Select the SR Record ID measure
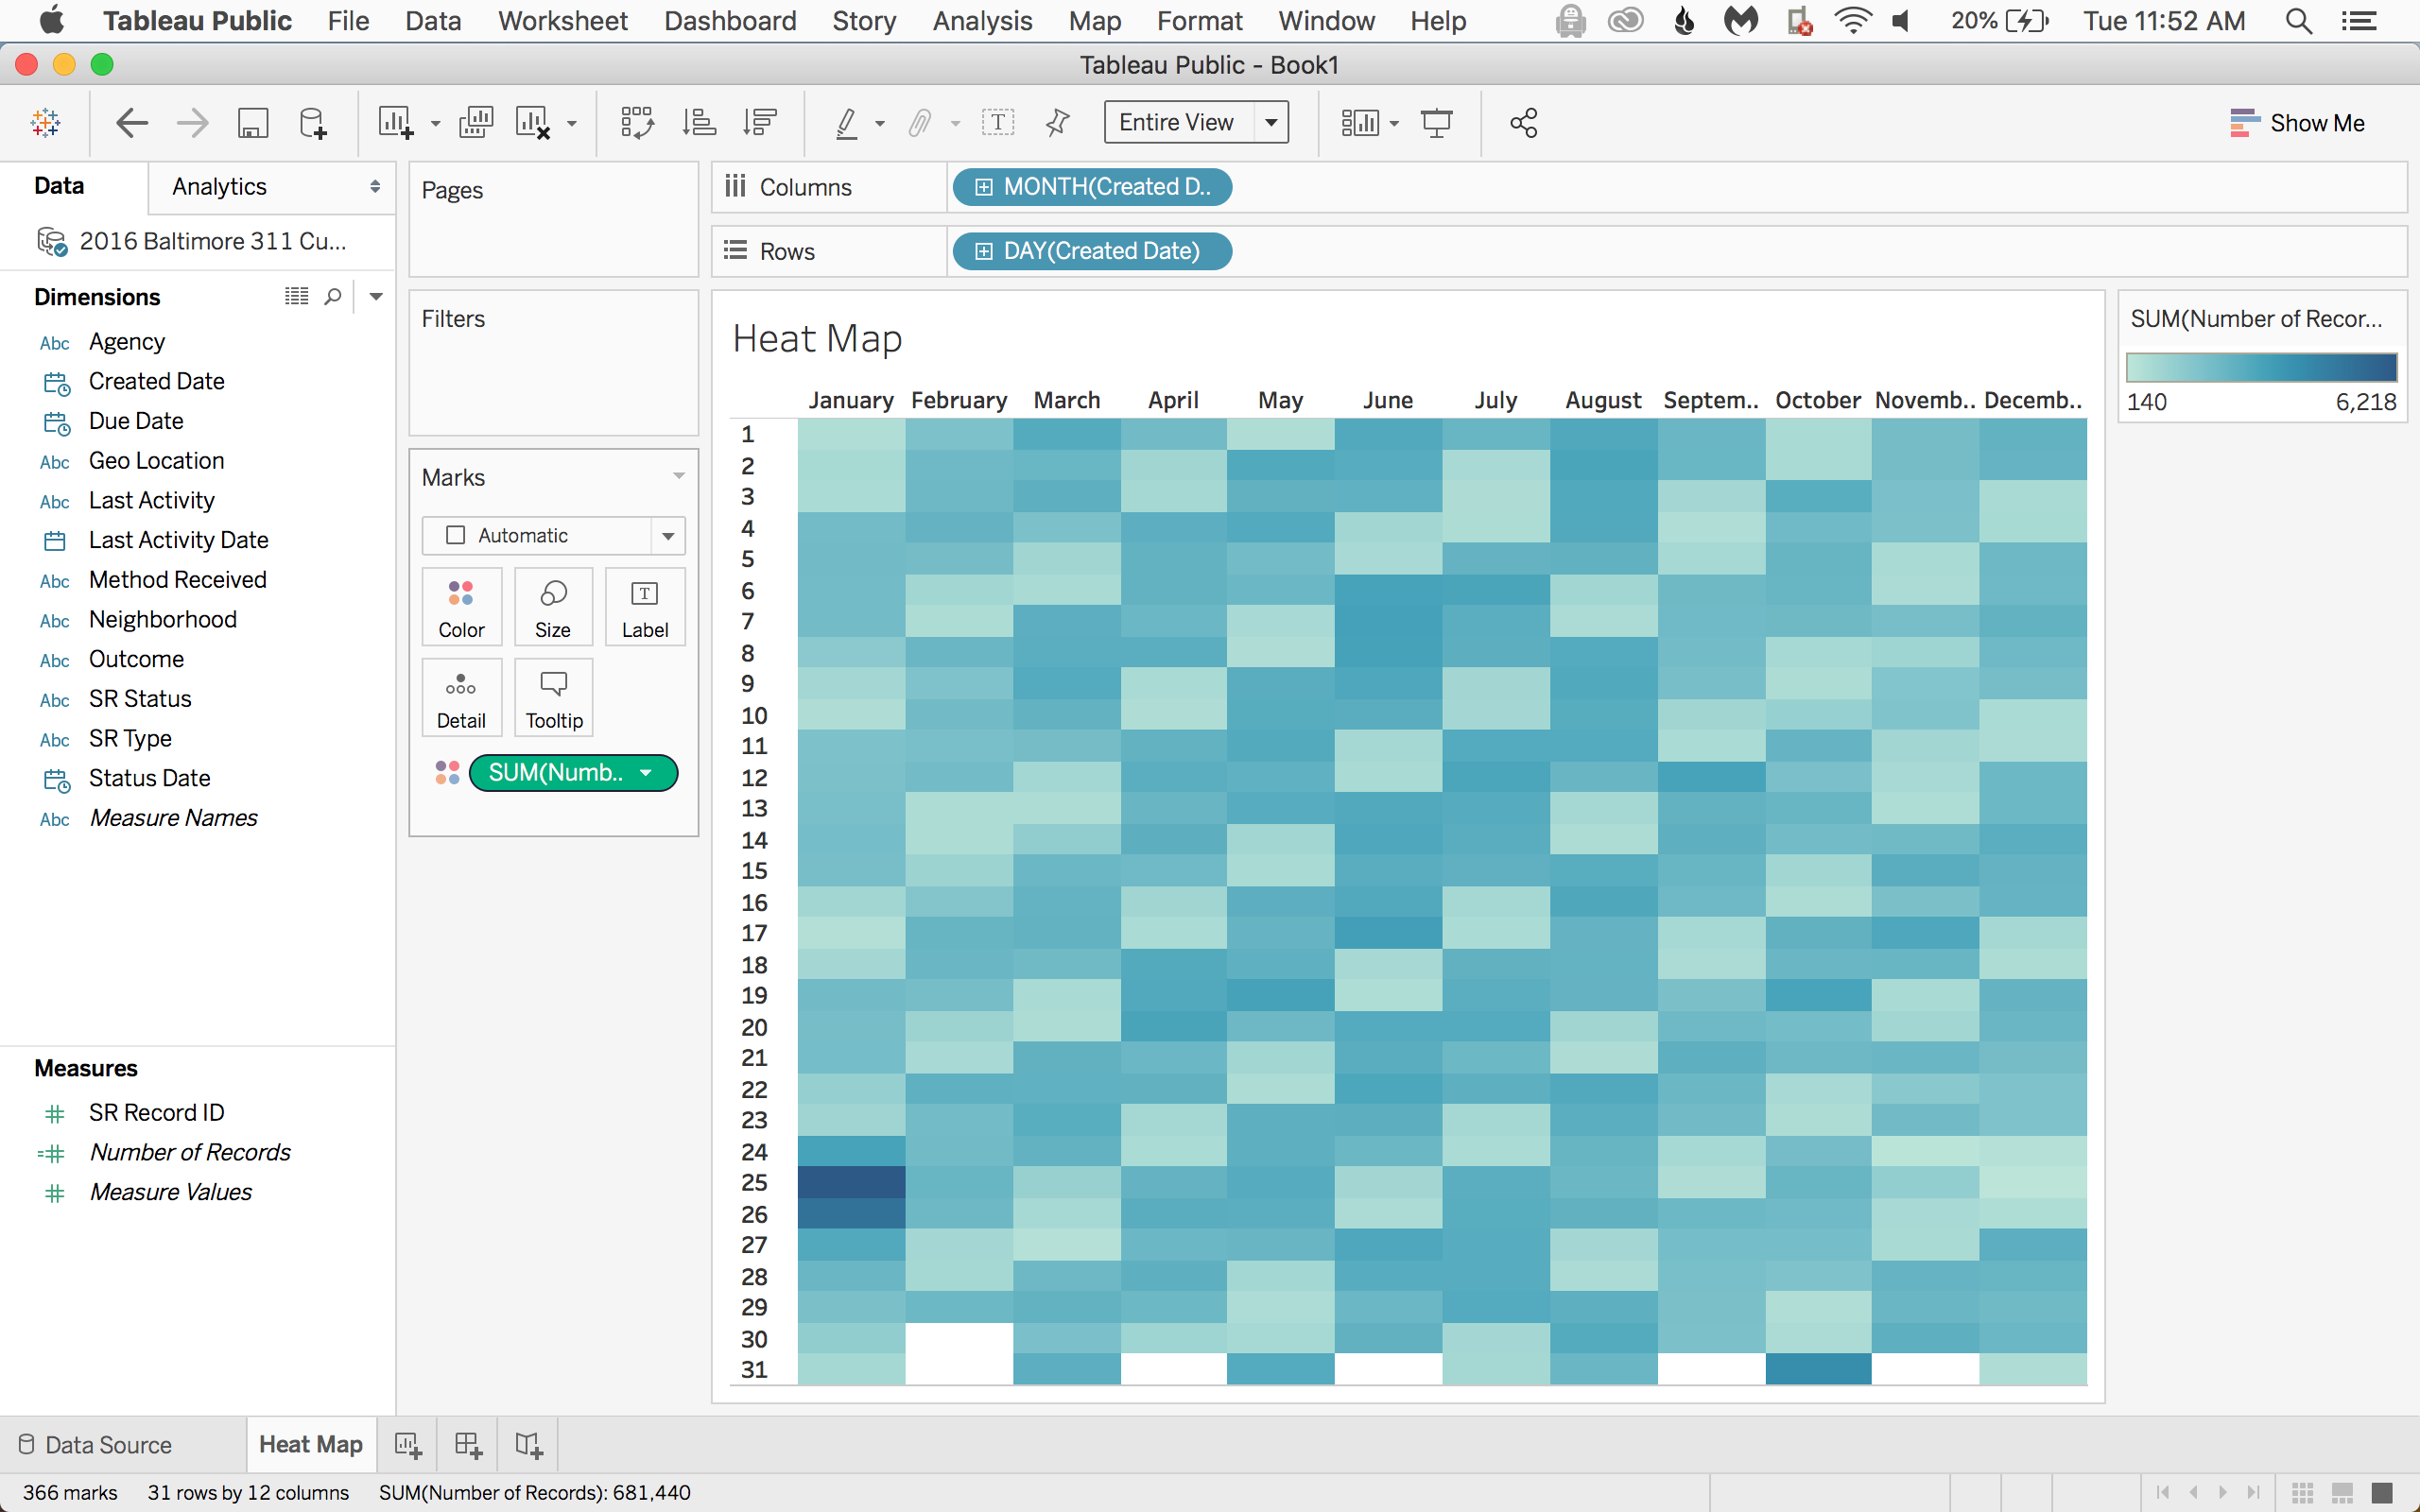Viewport: 2420px width, 1512px height. click(156, 1112)
